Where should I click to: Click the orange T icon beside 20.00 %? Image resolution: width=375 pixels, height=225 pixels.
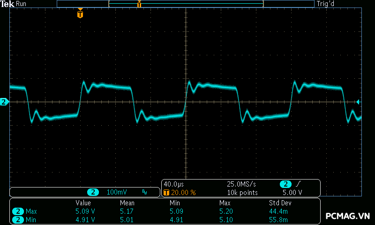pos(166,193)
